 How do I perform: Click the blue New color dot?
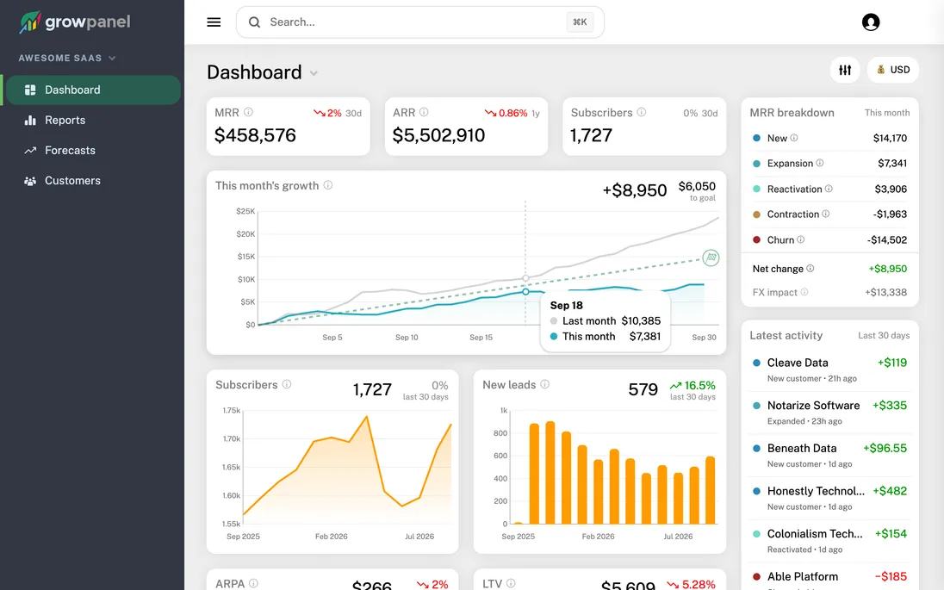(756, 138)
